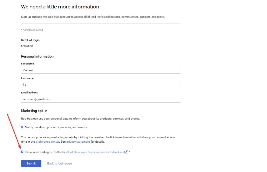Viewport: 267px width, 172px height.
Task: Click the First name field label
Action: pyautogui.click(x=27, y=64)
